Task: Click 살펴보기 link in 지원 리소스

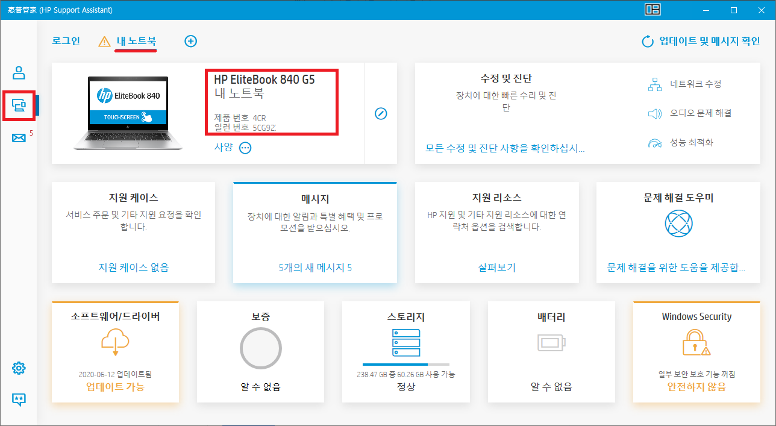Action: 497,268
